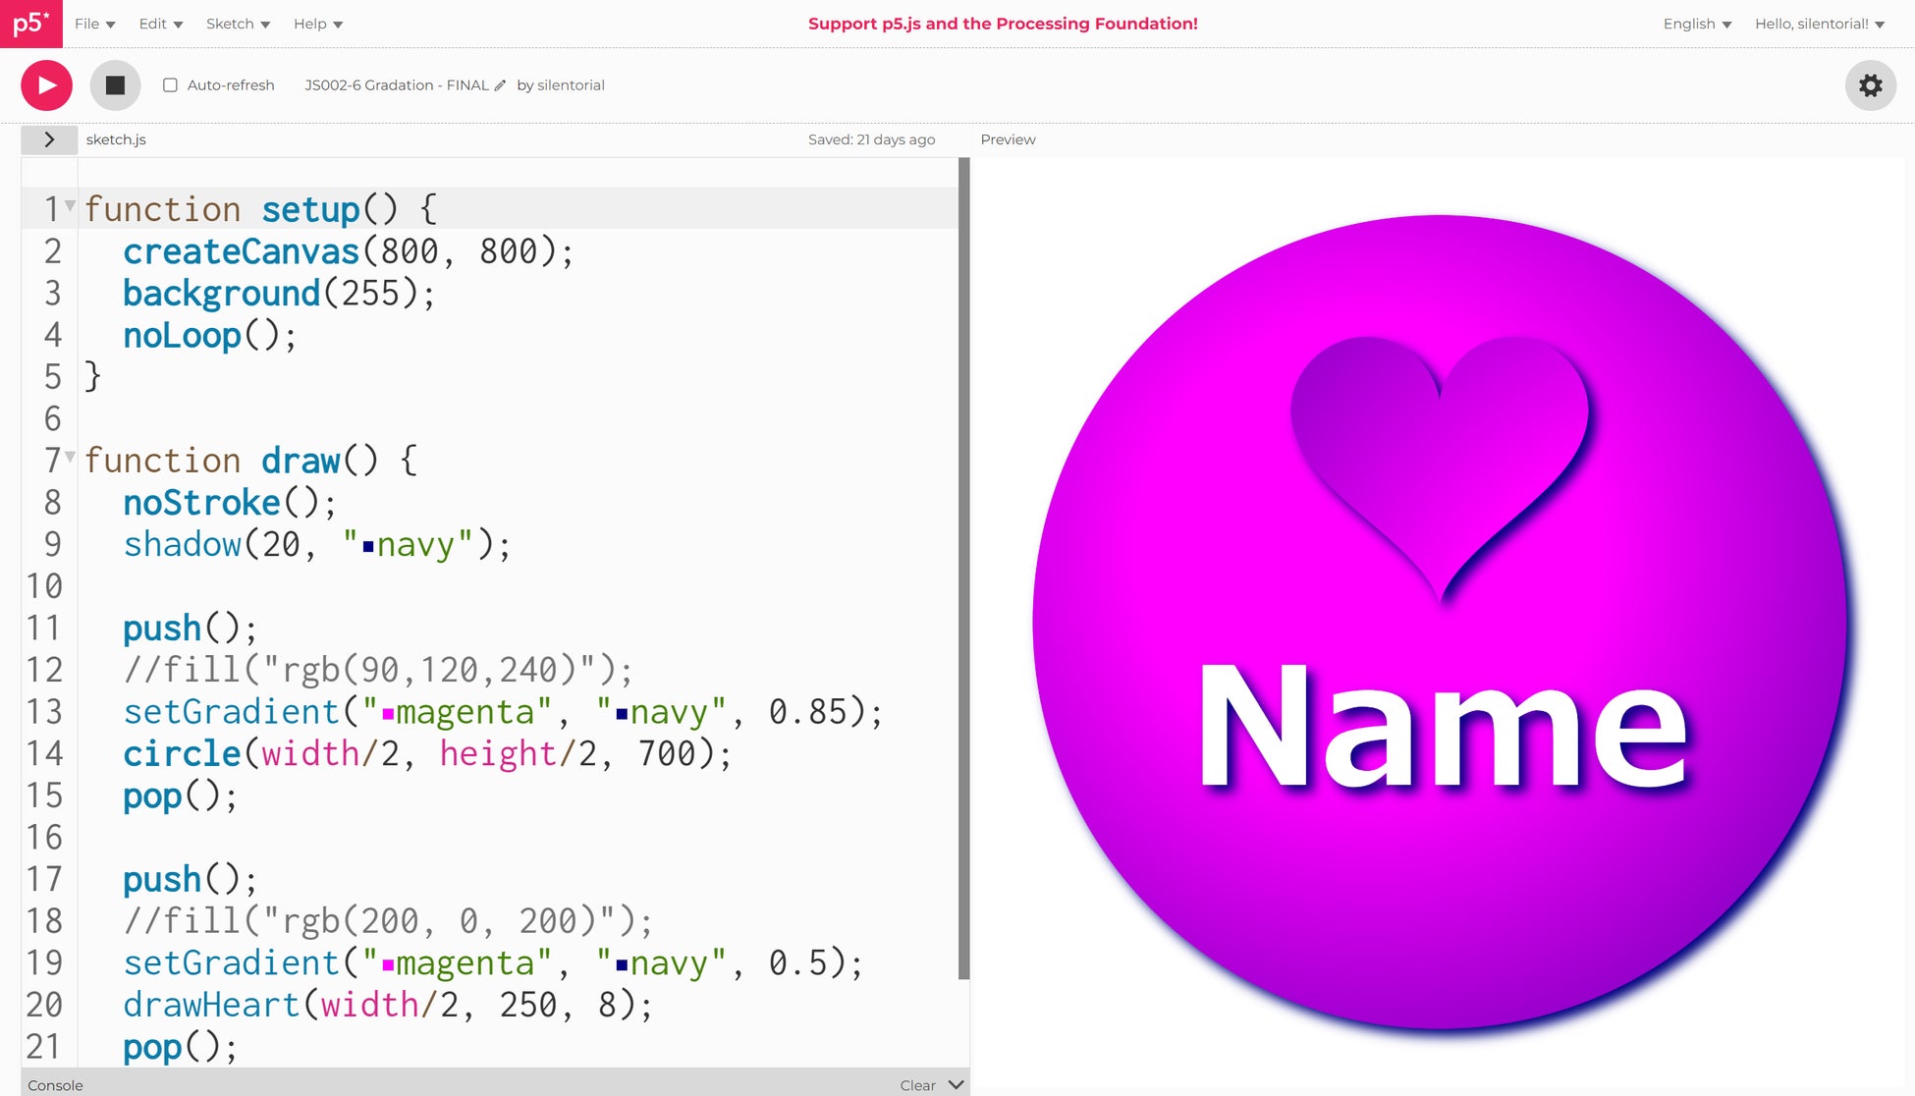Collapse setup function fold arrow on line 1
1915x1096 pixels.
(70, 206)
